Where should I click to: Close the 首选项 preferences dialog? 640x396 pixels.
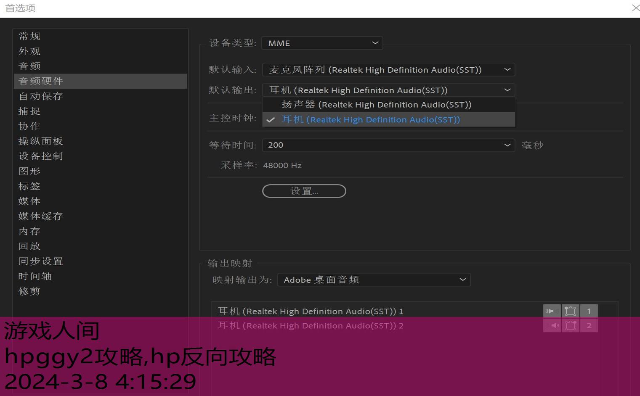coord(635,8)
